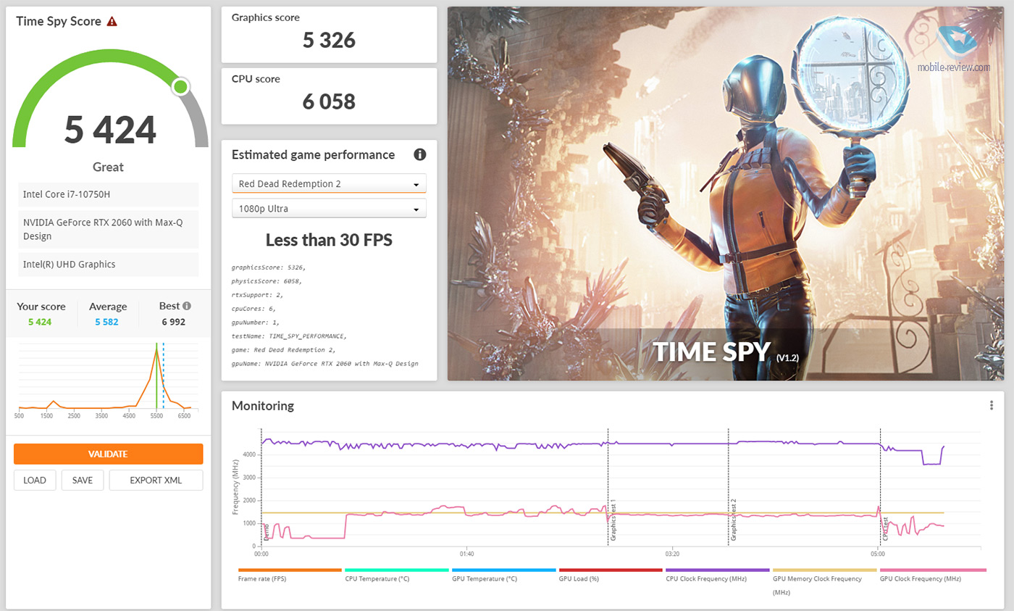Toggle CPU Temperature legend swatch
Screen dimensions: 1014x611
coord(396,570)
